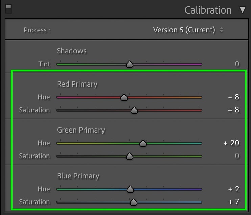
Task: Click the Shadows Tint slider handle
Action: pos(129,64)
